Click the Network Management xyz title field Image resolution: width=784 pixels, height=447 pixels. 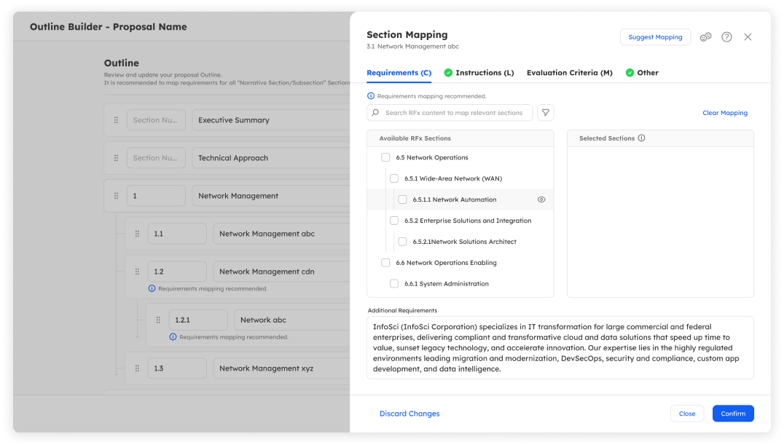tap(281, 368)
